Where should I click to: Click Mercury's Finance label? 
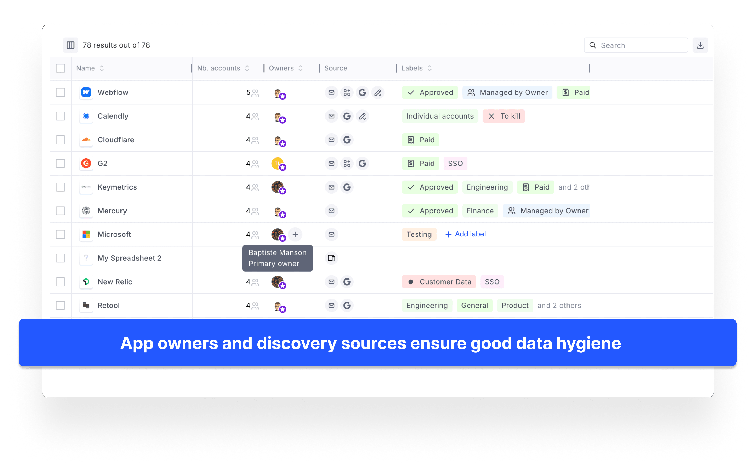click(480, 211)
